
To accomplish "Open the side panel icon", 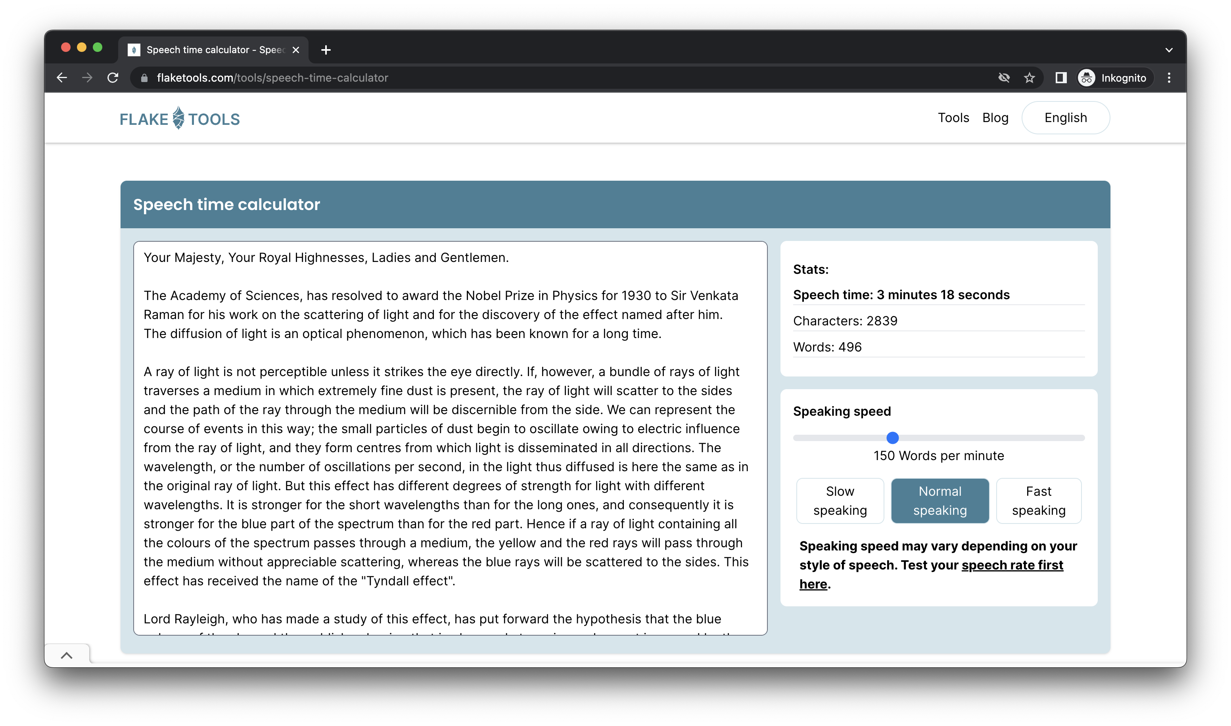I will [1061, 78].
